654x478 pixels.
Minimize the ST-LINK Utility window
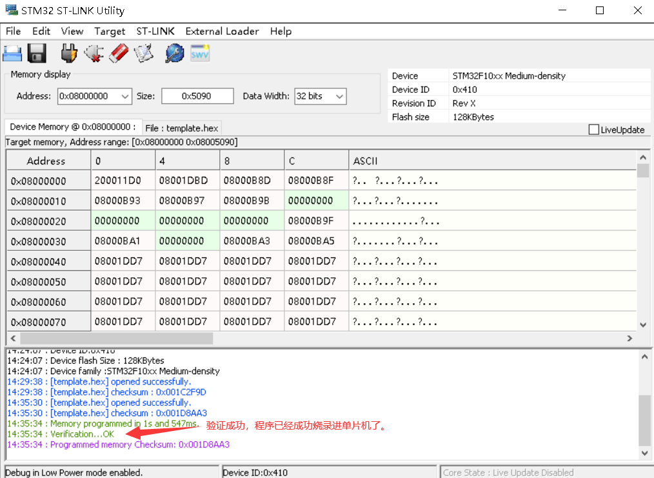pyautogui.click(x=562, y=10)
